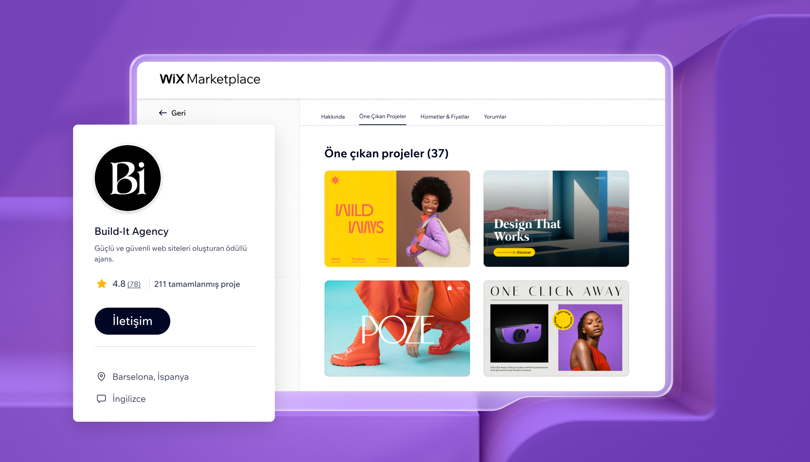810x462 pixels.
Task: Click the agency description text starting Güçlü ve güvenli
Action: pos(171,253)
